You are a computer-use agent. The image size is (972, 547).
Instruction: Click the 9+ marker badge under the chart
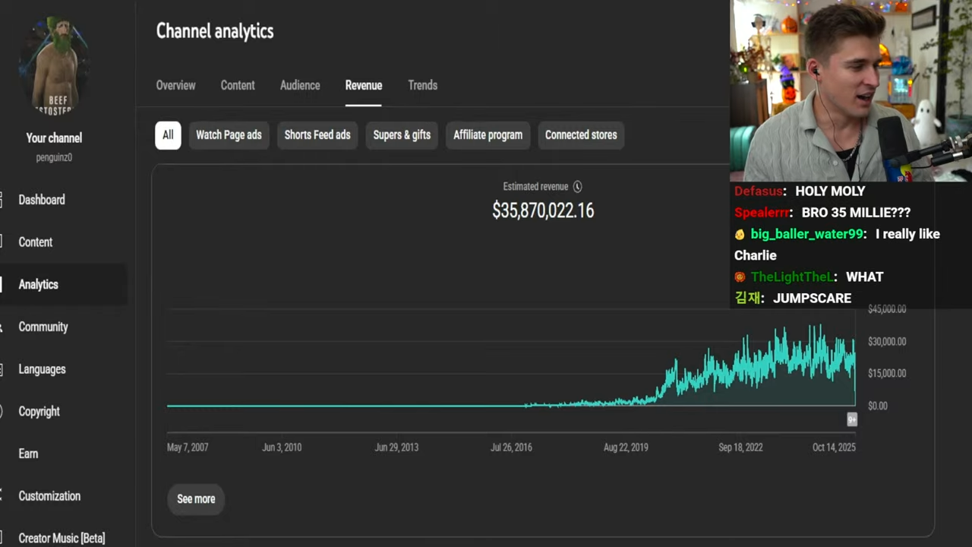(852, 419)
